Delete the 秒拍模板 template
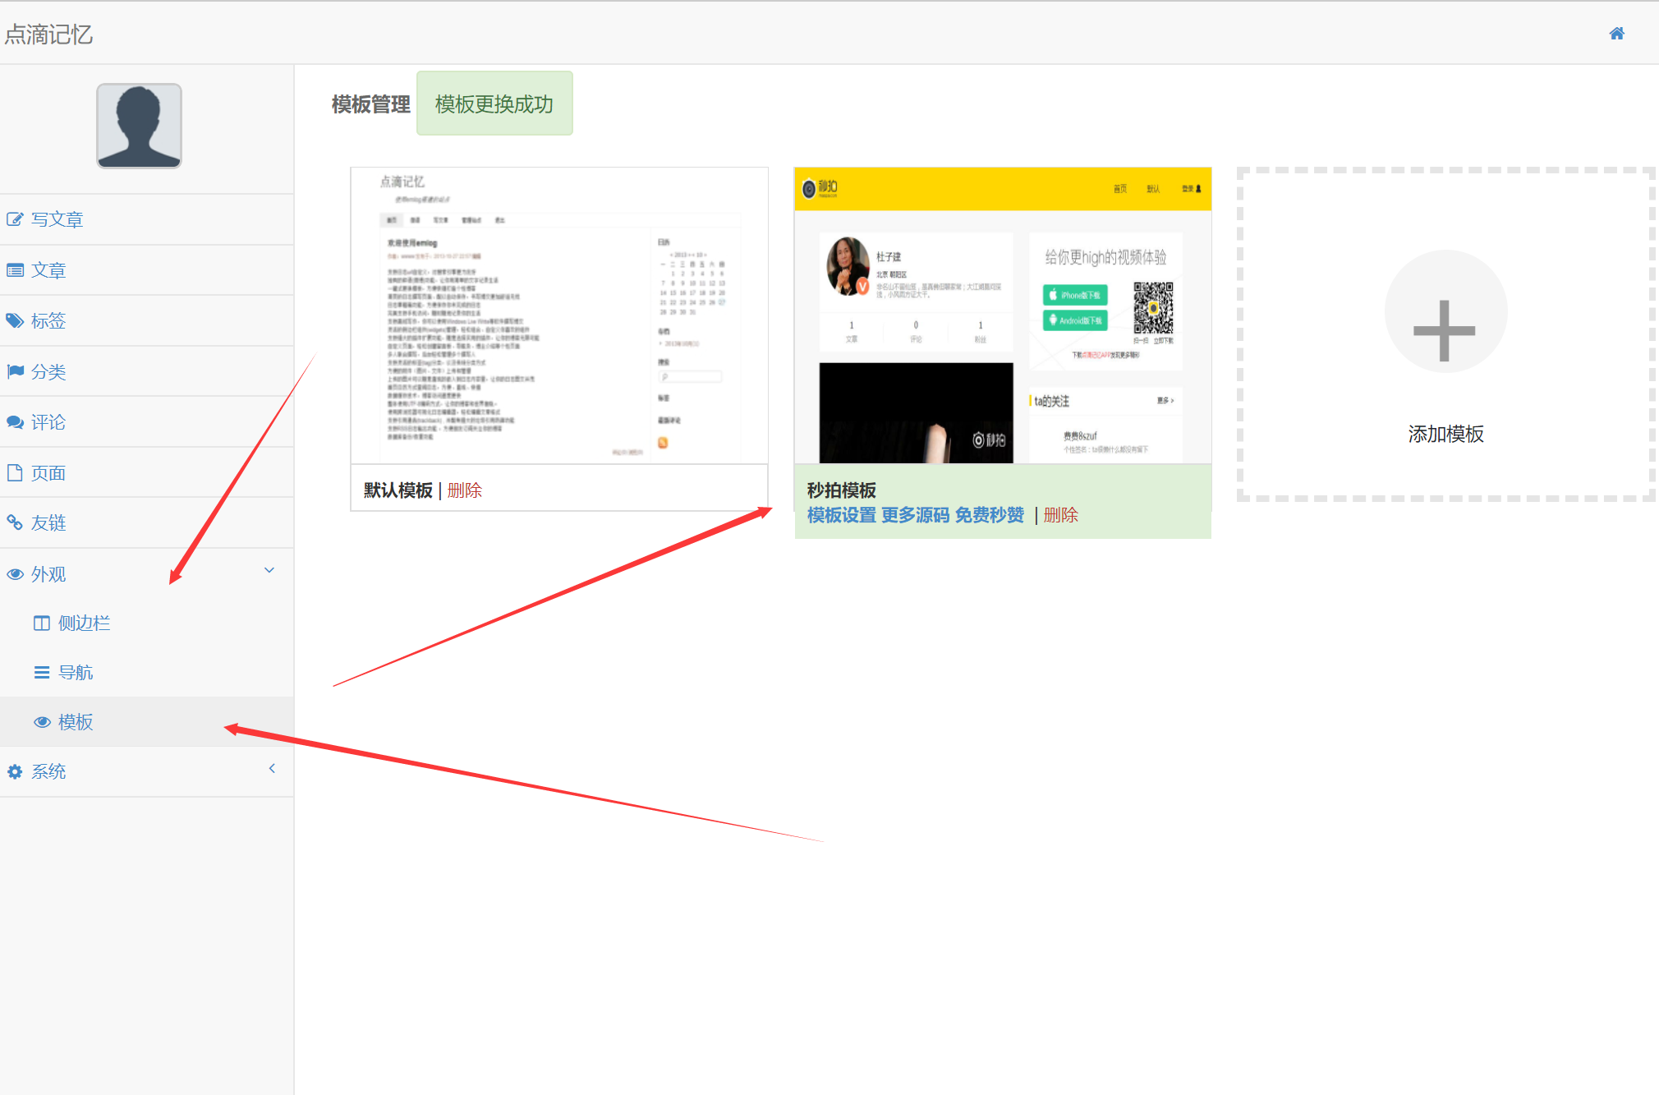The image size is (1659, 1095). pos(1060,515)
